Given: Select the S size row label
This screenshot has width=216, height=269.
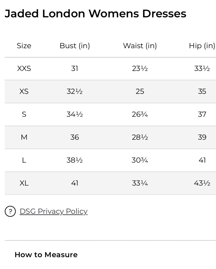Looking at the screenshot, I should click(x=24, y=114).
